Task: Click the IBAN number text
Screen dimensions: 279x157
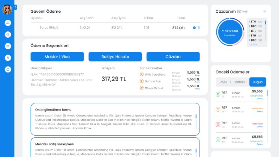Action: pos(57,74)
